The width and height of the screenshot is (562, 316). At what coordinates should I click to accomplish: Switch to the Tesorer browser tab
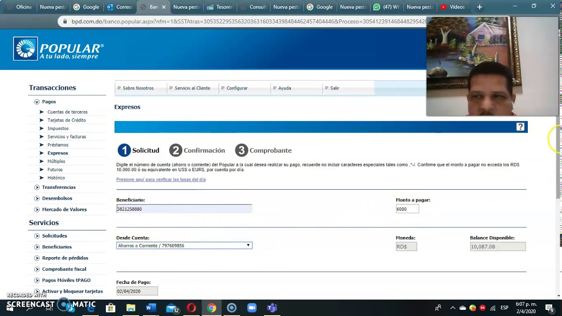(x=220, y=7)
